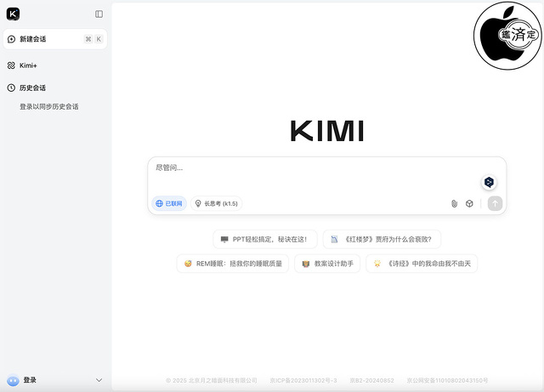The width and height of the screenshot is (544, 392).
Task: Open the 京ICP备2023011302号-3 footer link
Action: pyautogui.click(x=303, y=381)
